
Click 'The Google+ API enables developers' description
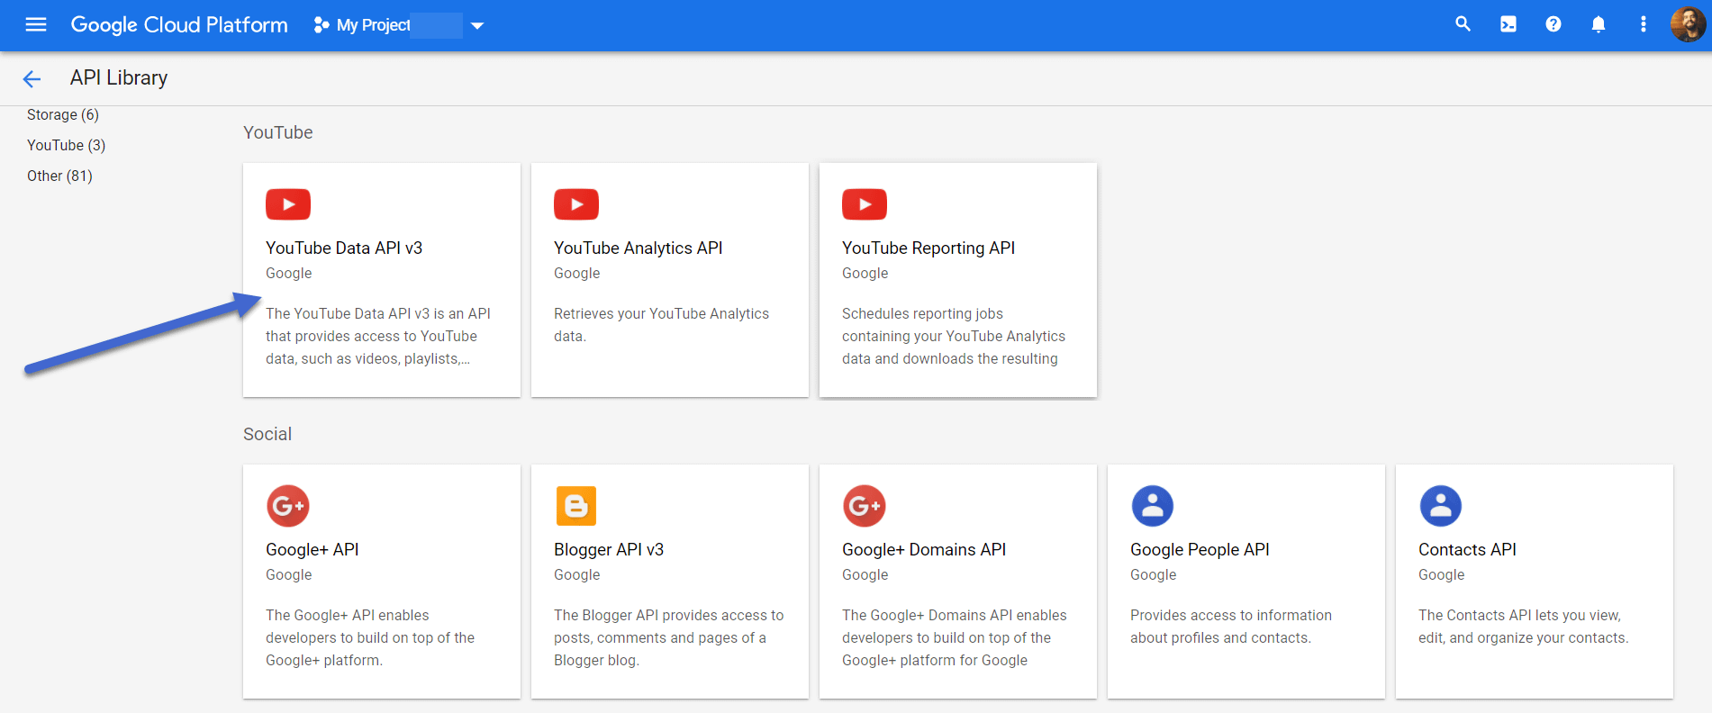tap(370, 637)
